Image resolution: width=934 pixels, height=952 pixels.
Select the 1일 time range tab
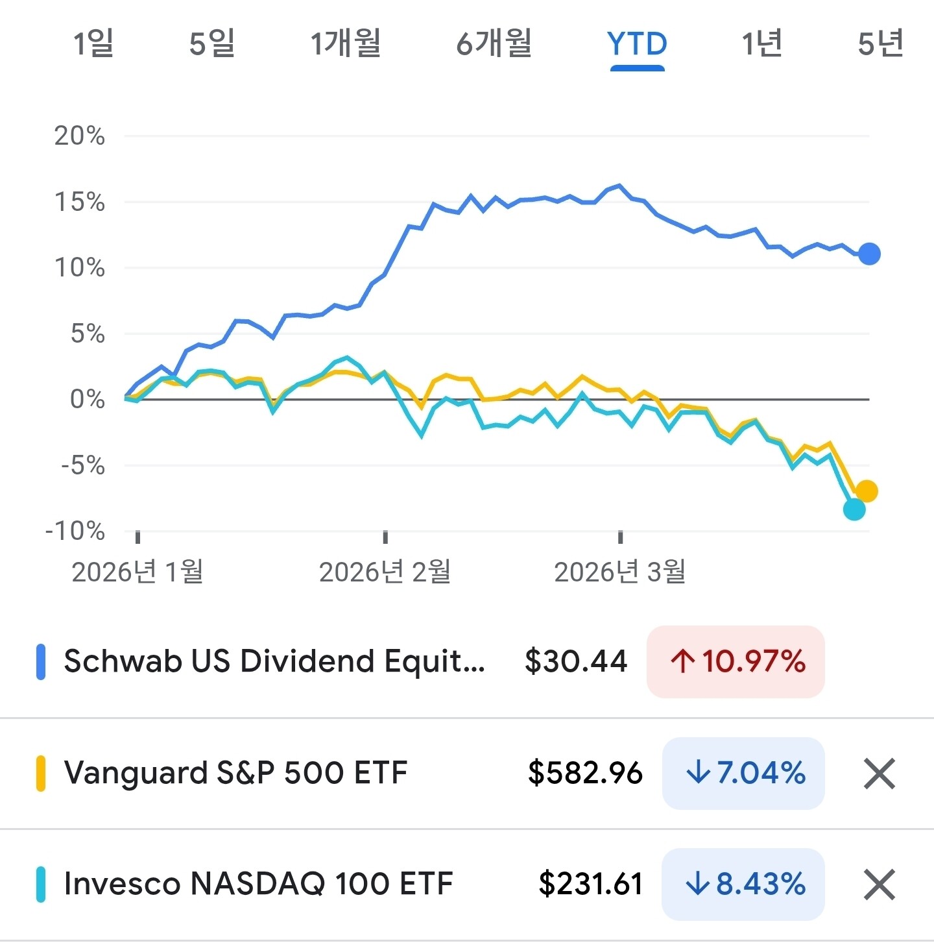click(93, 44)
